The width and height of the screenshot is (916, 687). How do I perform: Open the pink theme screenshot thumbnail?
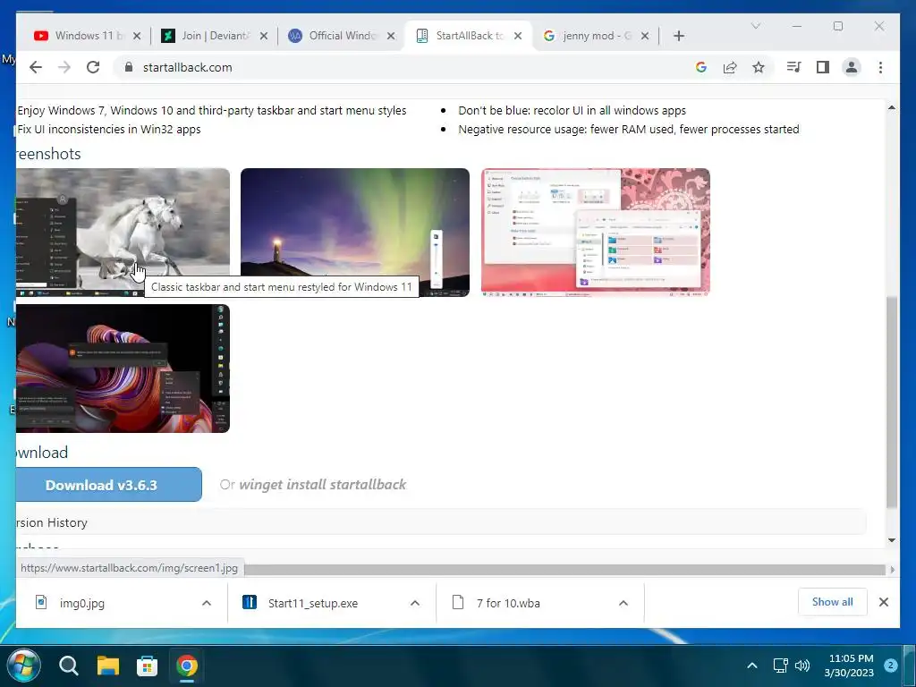coord(595,232)
